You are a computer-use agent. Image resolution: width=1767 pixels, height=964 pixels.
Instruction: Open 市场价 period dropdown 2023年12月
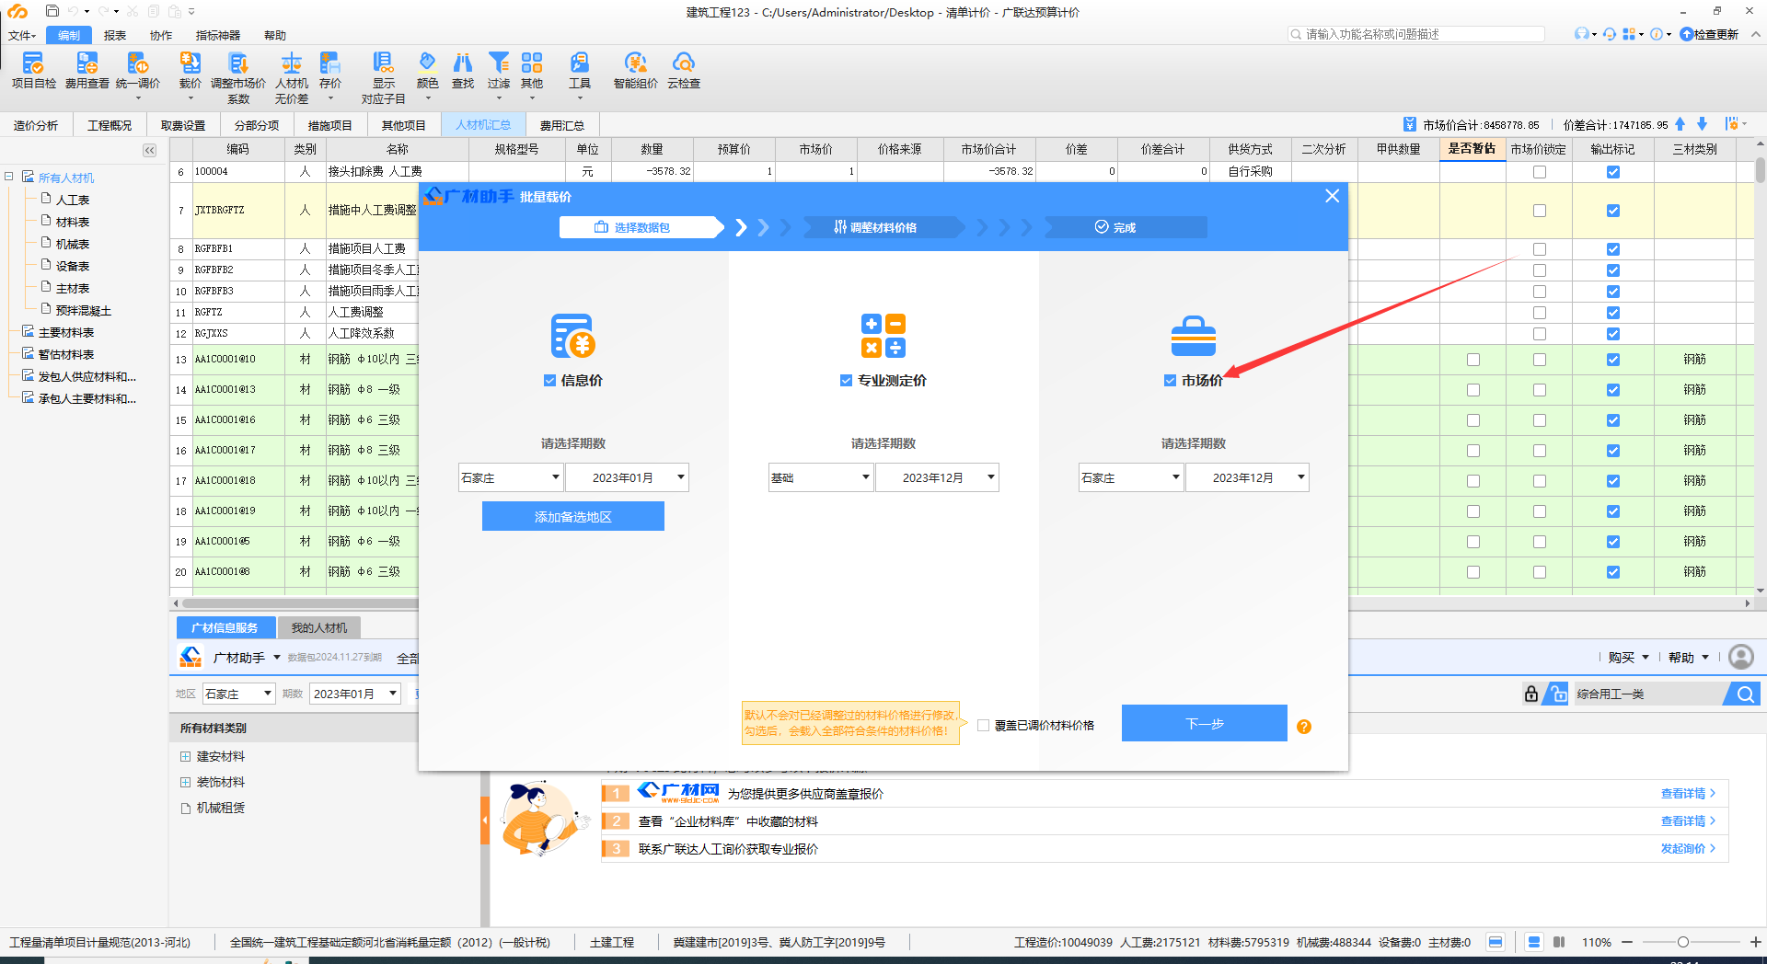pyautogui.click(x=1247, y=477)
